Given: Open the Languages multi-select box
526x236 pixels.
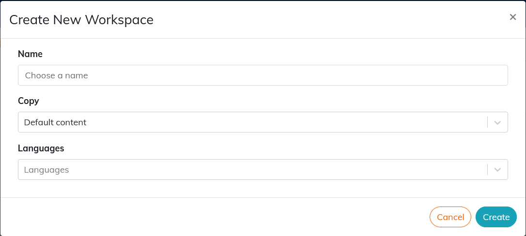Looking at the screenshot, I should point(263,169).
